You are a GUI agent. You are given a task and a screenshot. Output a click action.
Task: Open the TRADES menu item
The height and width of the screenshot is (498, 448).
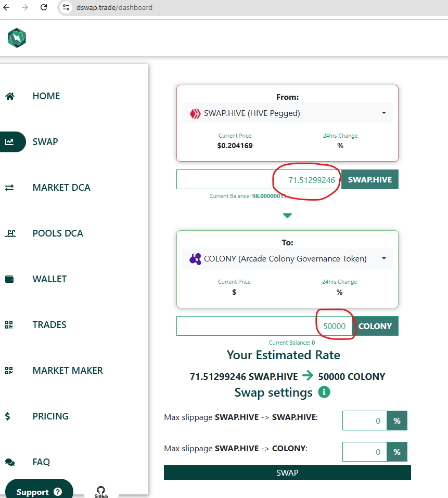point(49,325)
